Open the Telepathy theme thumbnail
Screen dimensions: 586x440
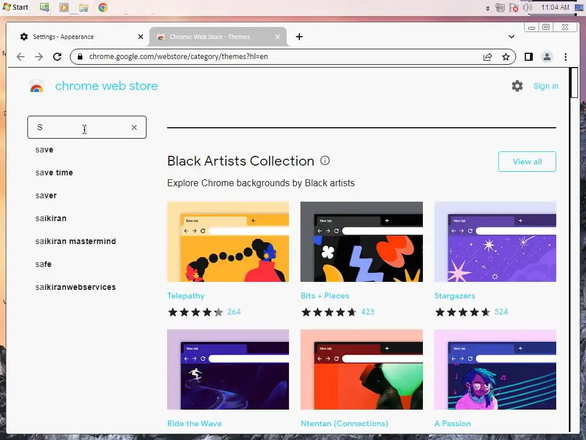click(228, 242)
